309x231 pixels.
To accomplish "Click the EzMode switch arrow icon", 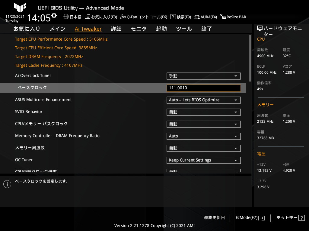I will [x=262, y=218].
